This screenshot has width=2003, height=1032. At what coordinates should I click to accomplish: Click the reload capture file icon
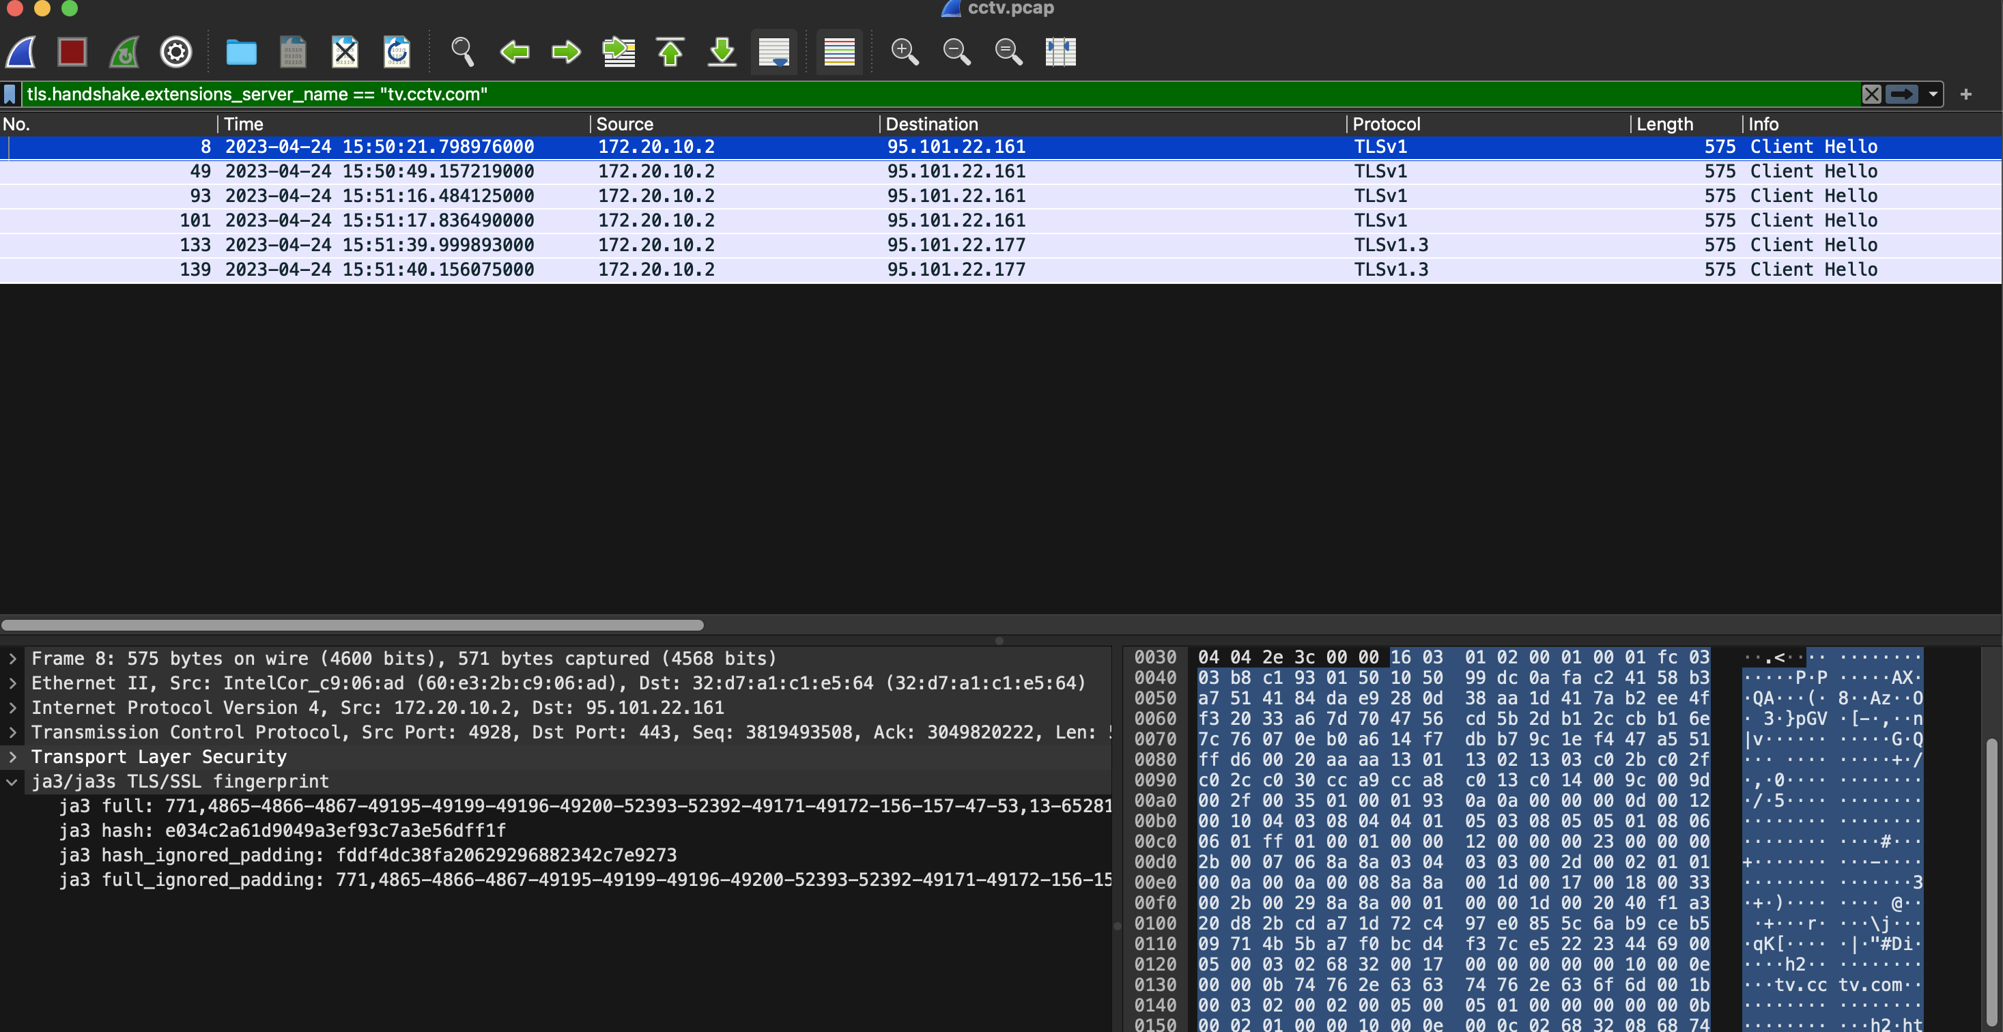point(397,52)
